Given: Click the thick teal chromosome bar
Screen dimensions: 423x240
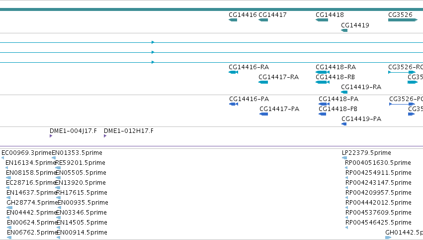Looking at the screenshot, I should click(x=212, y=9).
